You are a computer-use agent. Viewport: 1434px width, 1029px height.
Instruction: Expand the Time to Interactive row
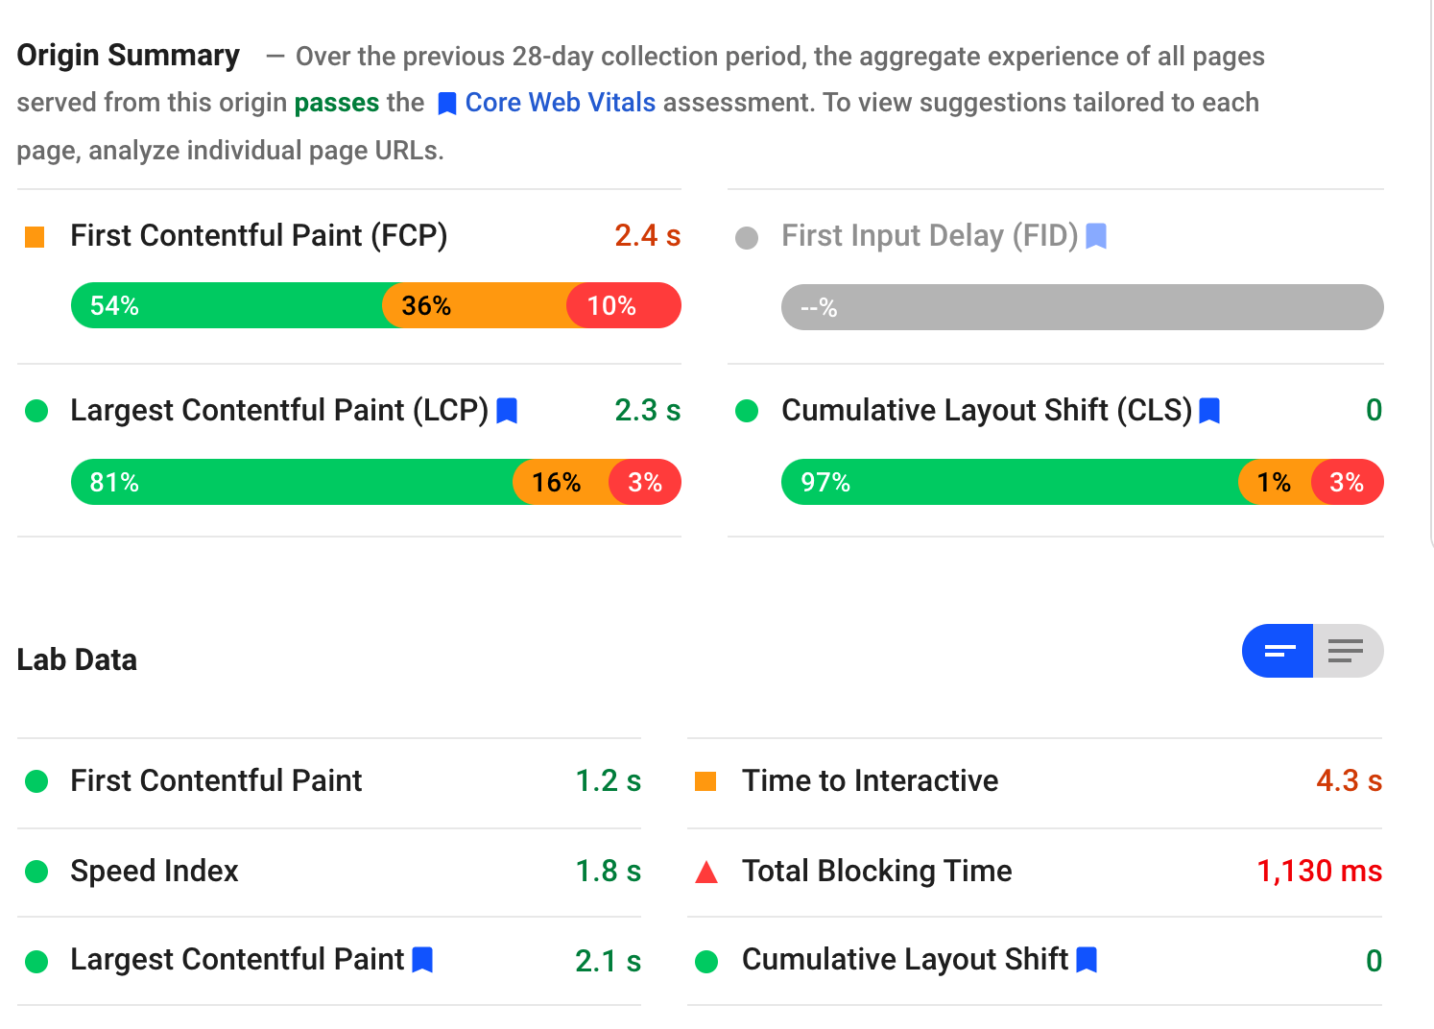click(x=870, y=781)
